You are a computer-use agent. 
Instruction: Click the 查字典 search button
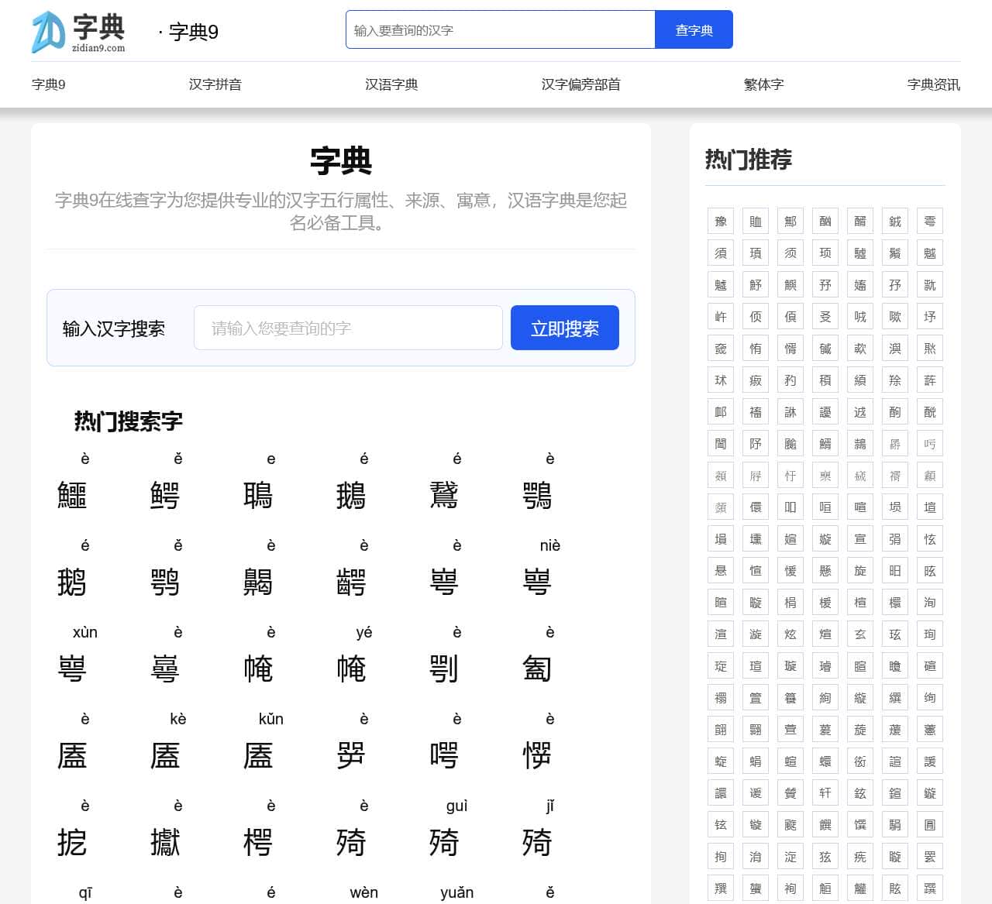point(694,29)
